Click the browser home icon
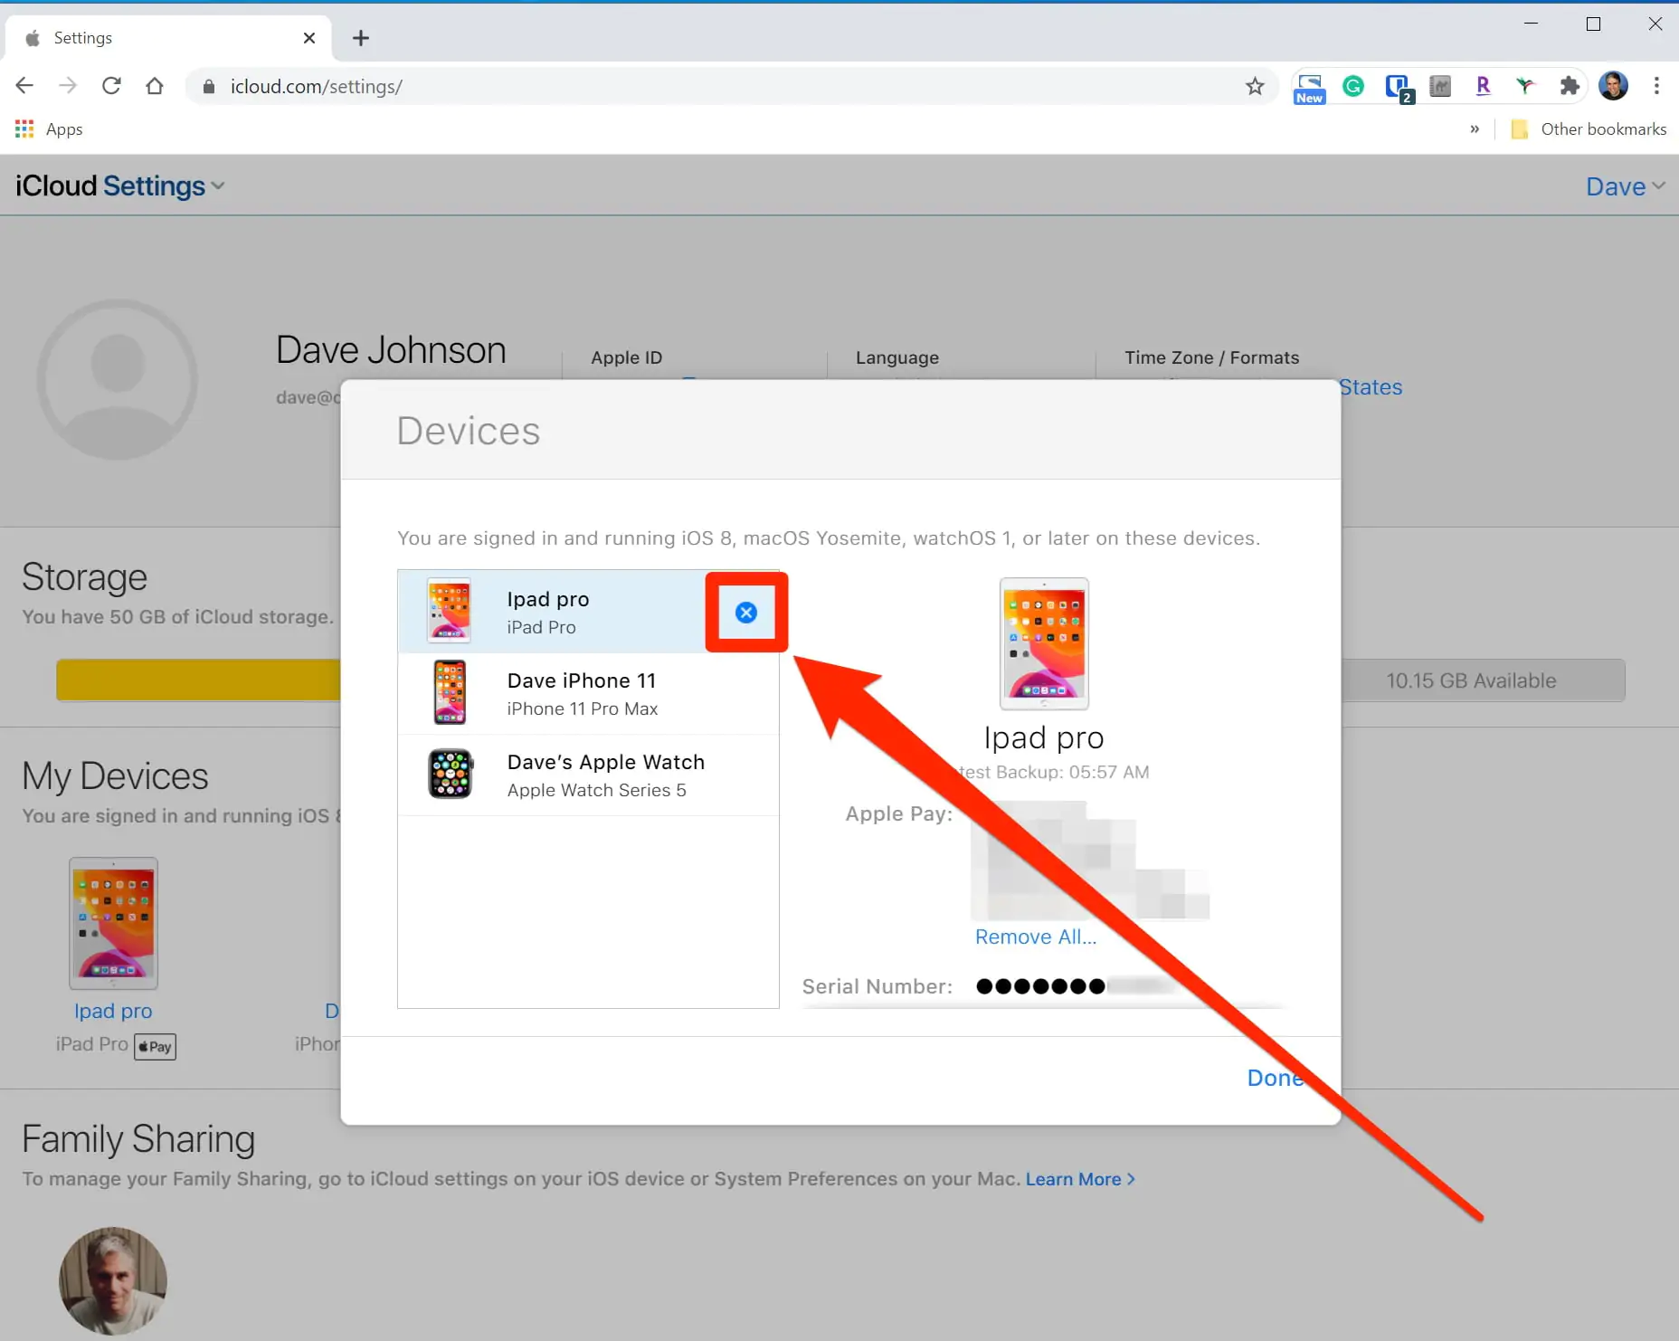 (155, 85)
